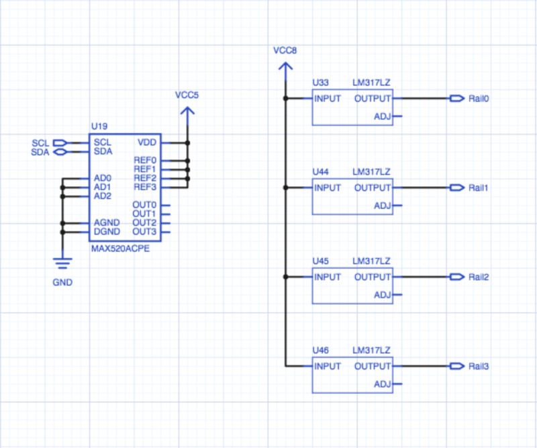Click the VDD pin on U19
This screenshot has height=448, width=537.
pyautogui.click(x=146, y=143)
